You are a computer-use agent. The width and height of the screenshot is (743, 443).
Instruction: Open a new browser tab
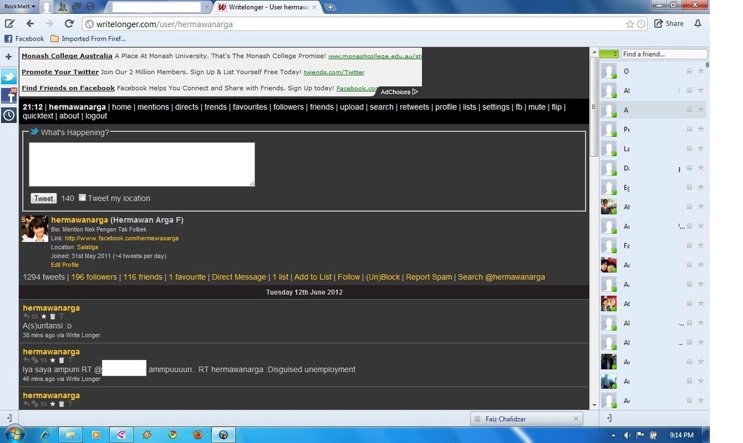(330, 7)
